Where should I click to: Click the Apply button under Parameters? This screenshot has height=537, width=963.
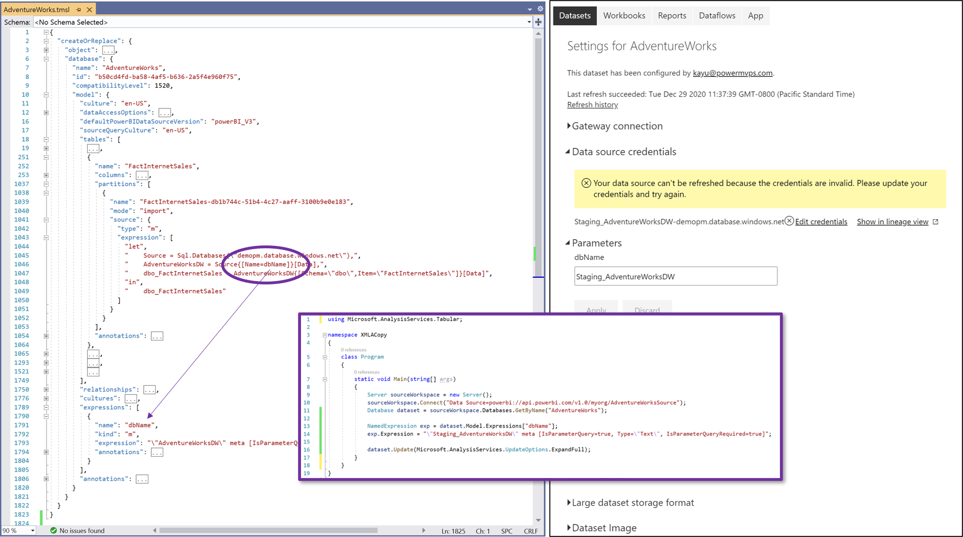[x=596, y=310]
